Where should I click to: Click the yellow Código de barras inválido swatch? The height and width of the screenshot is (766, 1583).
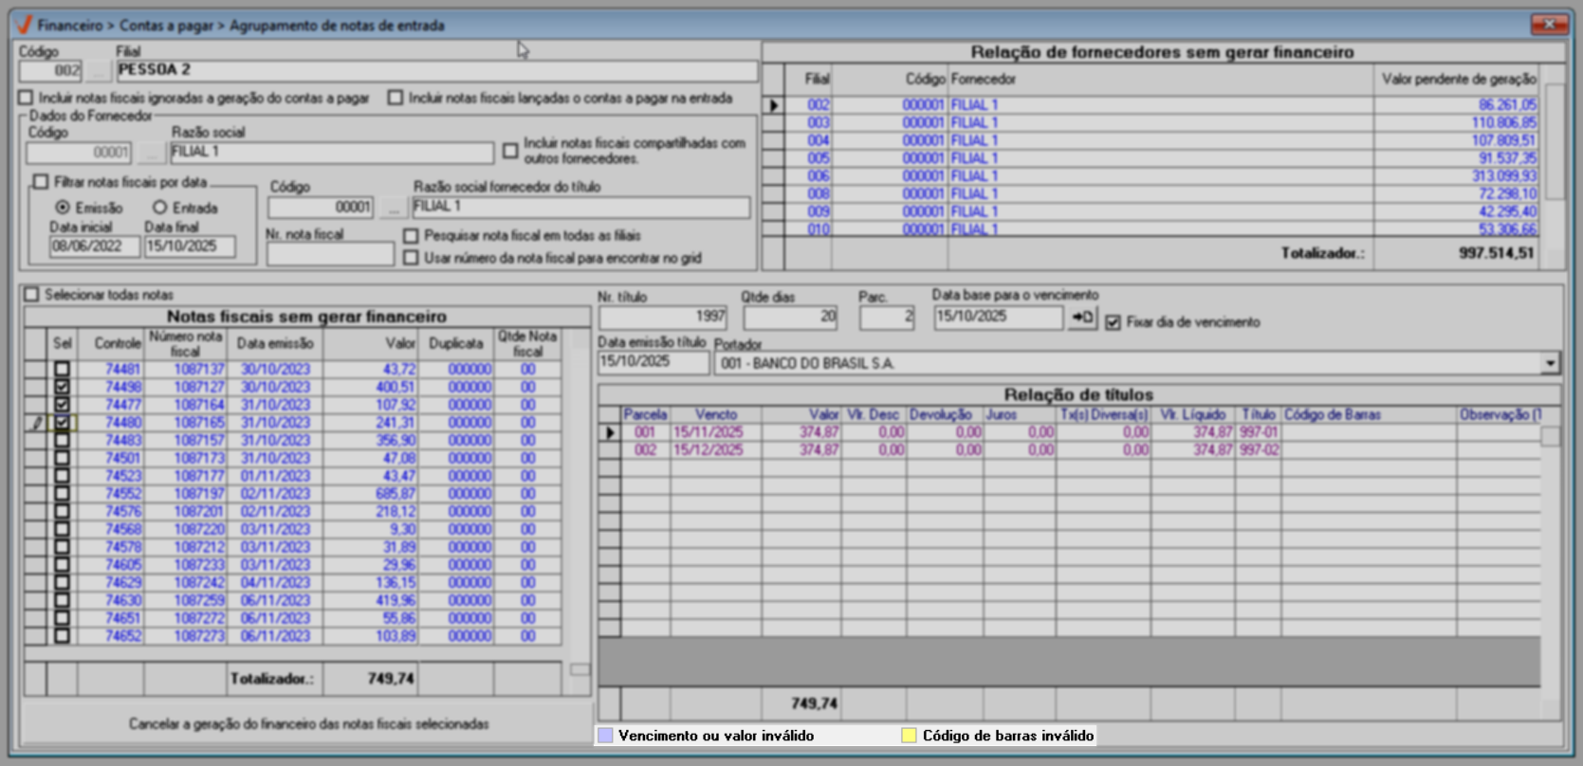[909, 736]
